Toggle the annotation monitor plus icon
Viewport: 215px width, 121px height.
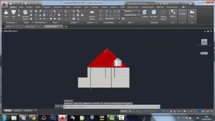191,111
